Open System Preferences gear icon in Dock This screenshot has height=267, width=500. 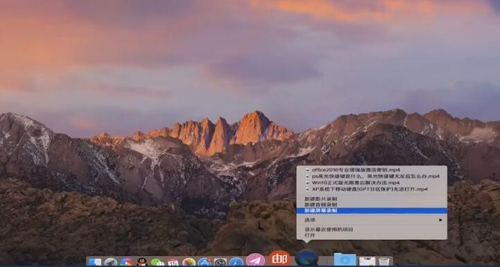point(221,262)
